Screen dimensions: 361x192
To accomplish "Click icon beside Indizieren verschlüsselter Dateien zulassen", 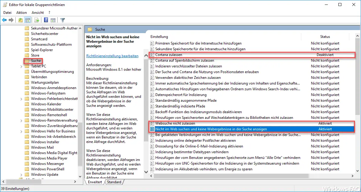I will click(152, 66).
